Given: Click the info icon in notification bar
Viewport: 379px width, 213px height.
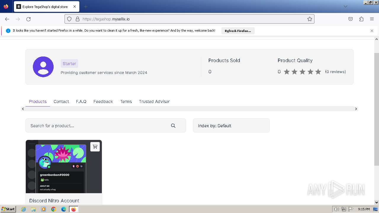Looking at the screenshot, I should [x=8, y=31].
